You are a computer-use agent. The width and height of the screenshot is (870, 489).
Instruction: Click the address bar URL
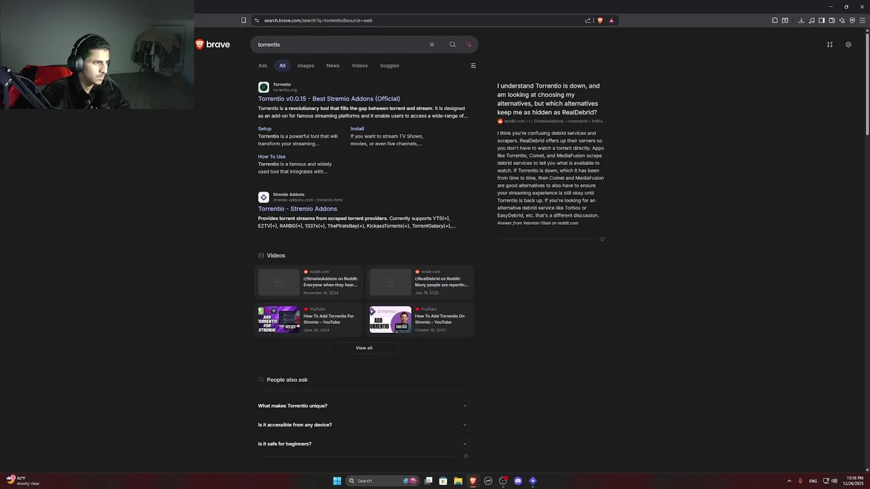pyautogui.click(x=317, y=20)
